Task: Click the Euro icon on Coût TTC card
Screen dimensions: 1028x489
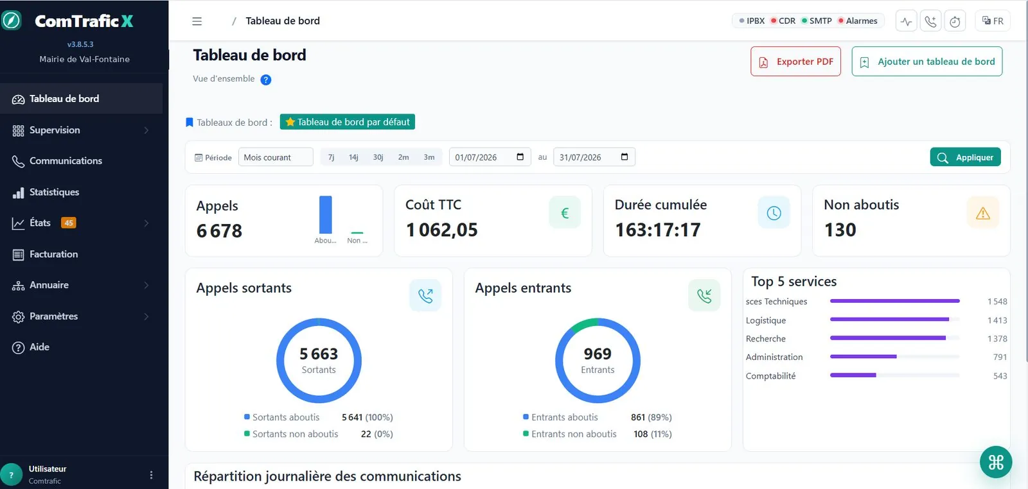Action: coord(565,213)
